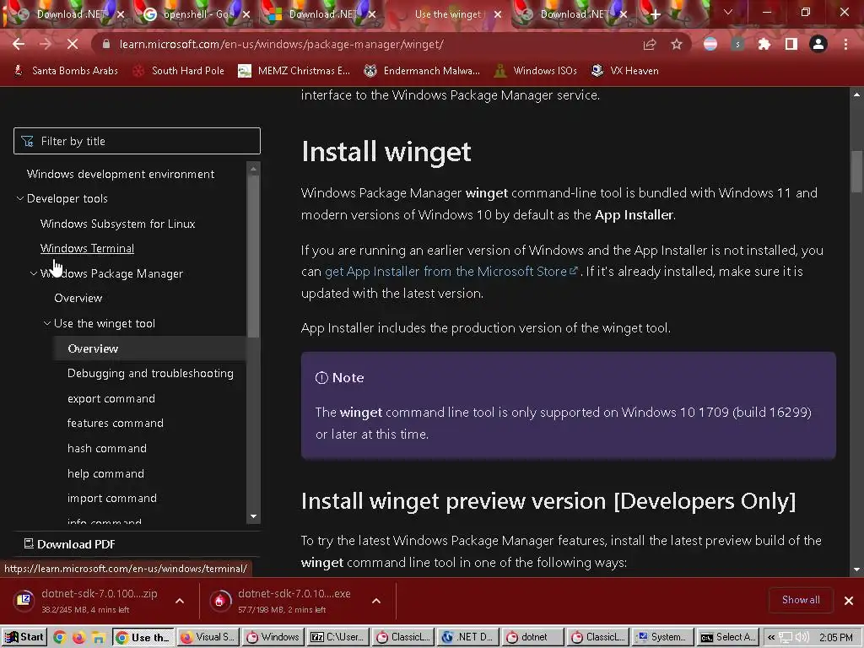Open the South Hard Pole bookmark
Viewport: 864px width, 648px height.
(x=179, y=71)
